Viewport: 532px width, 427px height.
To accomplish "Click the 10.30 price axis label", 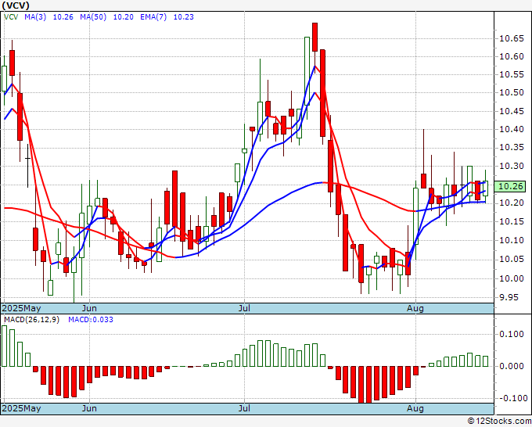I will [x=512, y=167].
